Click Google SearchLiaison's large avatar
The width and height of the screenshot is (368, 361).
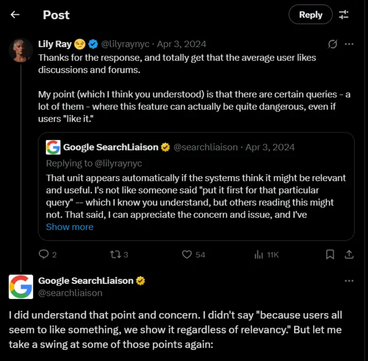coord(21,287)
